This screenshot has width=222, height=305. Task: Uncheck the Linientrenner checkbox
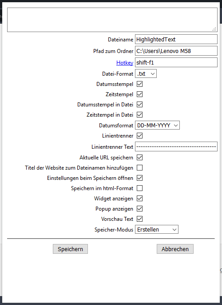point(139,135)
